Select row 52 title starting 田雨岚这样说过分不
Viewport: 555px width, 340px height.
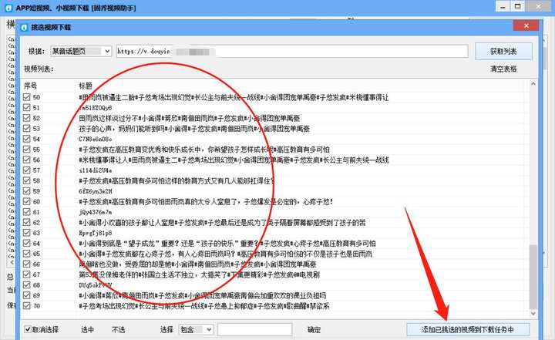click(190, 118)
